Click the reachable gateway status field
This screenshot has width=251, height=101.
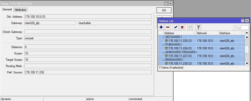click(115, 23)
